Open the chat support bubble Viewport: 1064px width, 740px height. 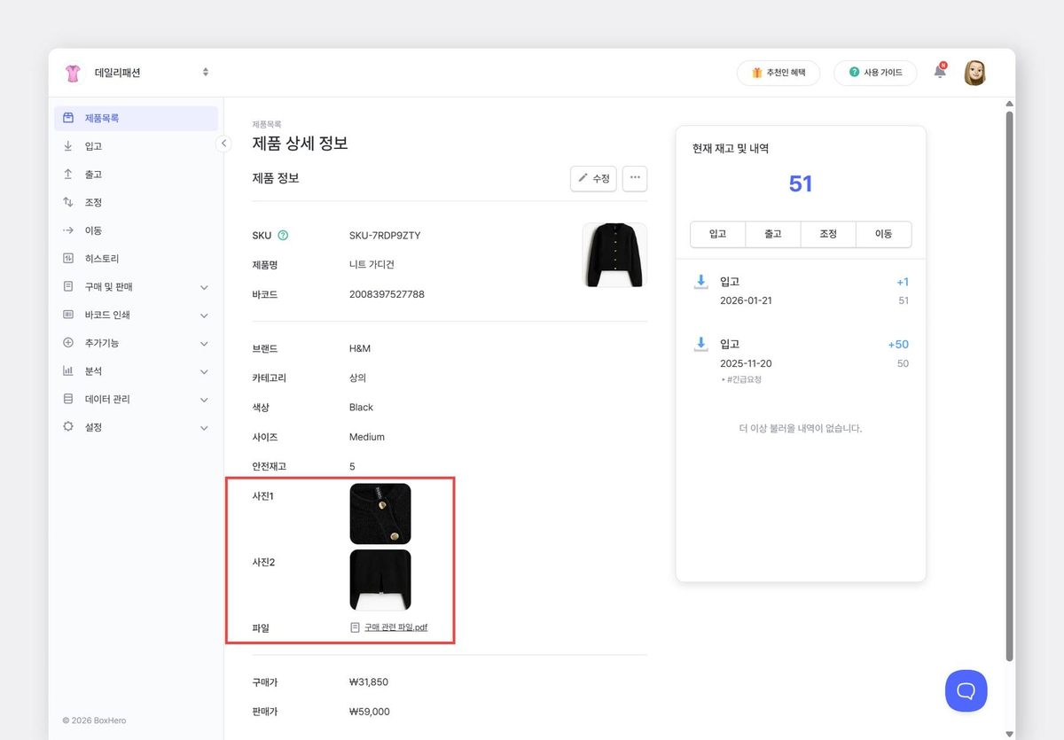[966, 690]
